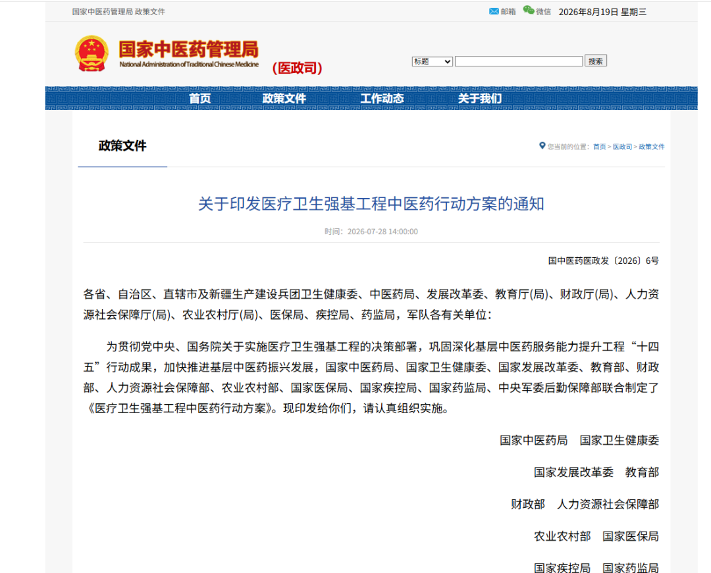The width and height of the screenshot is (711, 573).
Task: Click the article title 关于印发医疗卫生强基工程
Action: 371,204
